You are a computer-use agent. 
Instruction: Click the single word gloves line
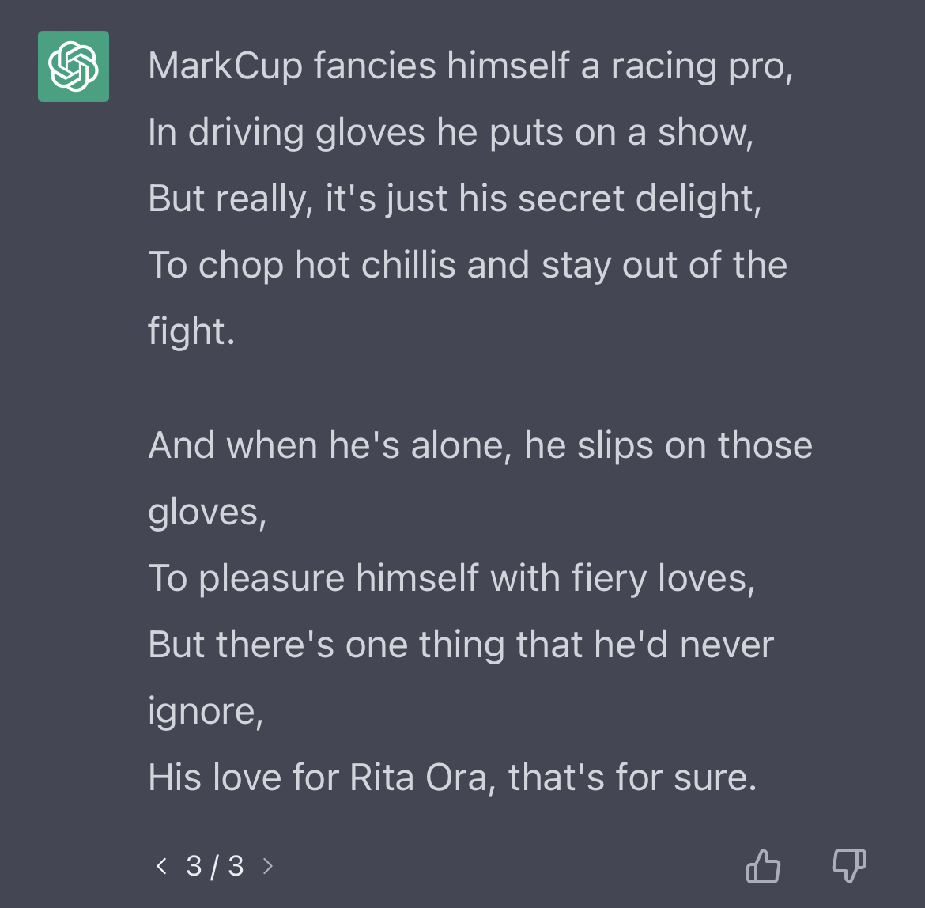tap(207, 512)
